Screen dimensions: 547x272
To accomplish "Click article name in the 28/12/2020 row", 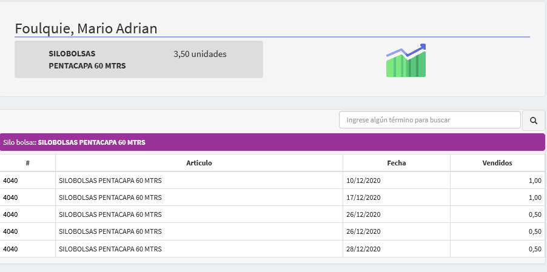I will coord(110,249).
